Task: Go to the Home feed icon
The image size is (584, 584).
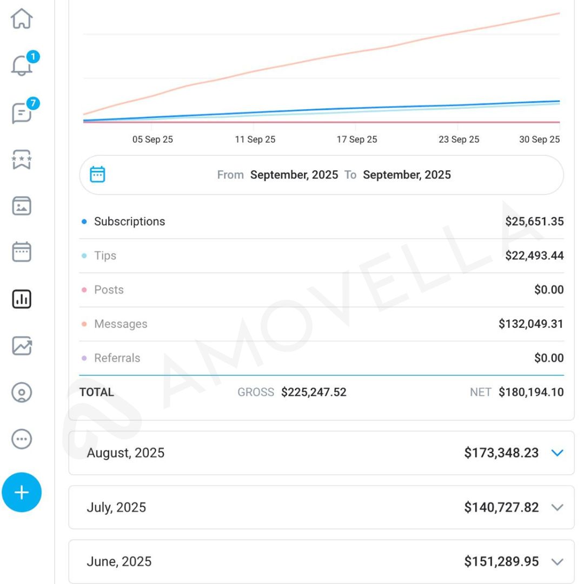Action: [x=22, y=19]
